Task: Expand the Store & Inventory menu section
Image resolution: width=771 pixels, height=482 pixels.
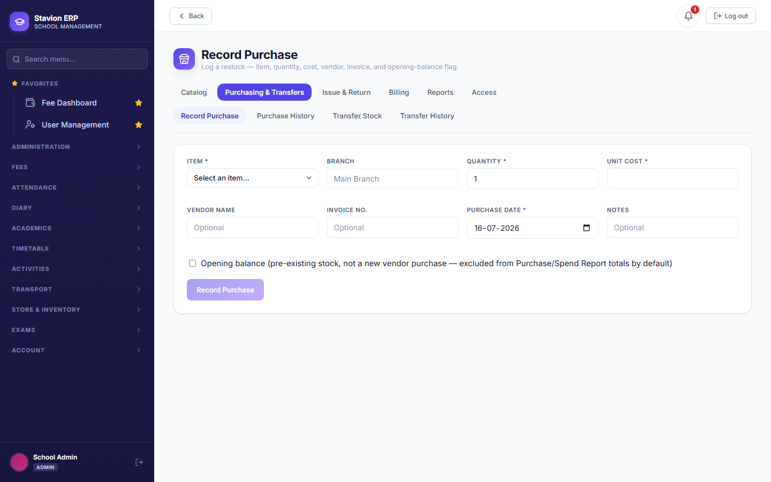Action: point(77,310)
